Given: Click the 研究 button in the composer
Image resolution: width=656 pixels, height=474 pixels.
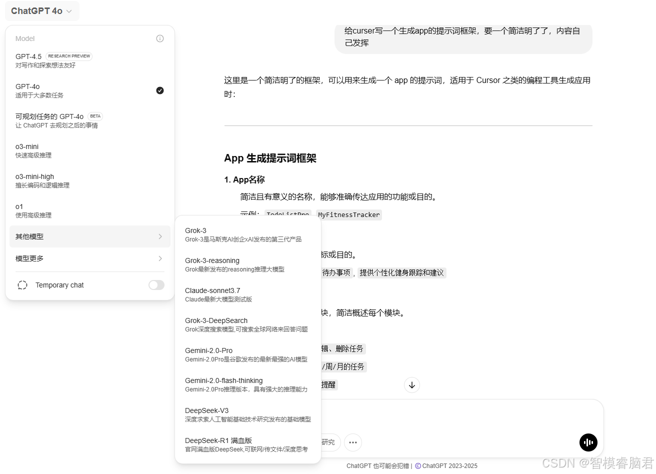Looking at the screenshot, I should 330,442.
